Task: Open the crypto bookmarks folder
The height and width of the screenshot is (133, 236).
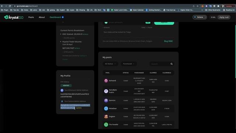Action: [71, 10]
